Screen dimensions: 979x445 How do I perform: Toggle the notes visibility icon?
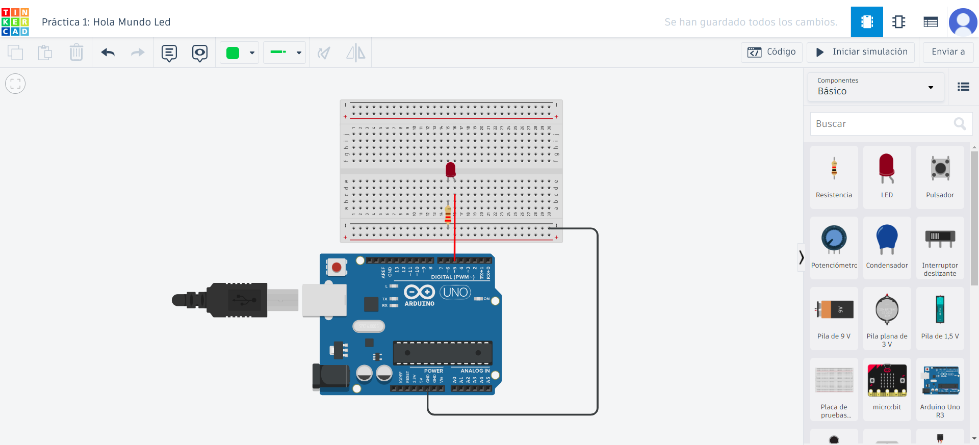(x=200, y=53)
